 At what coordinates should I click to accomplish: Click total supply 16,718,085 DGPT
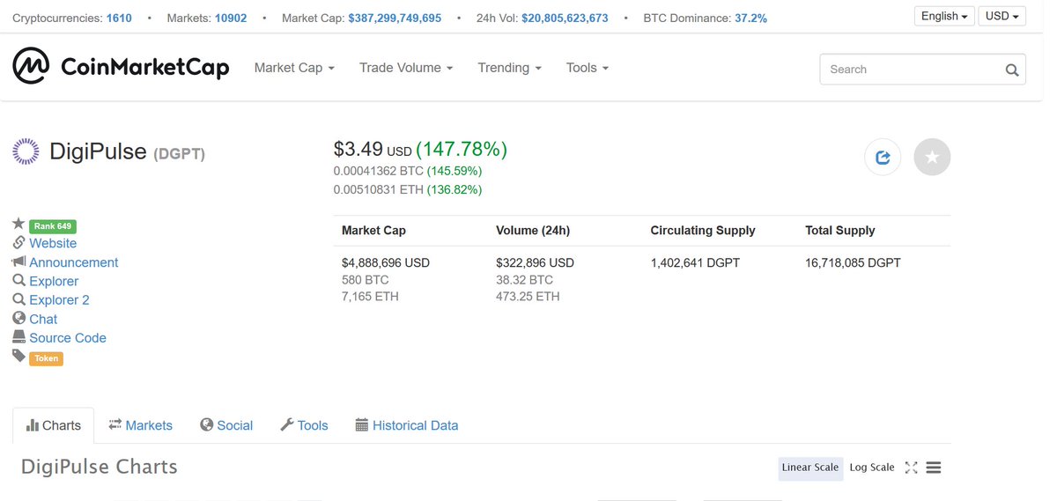[x=853, y=262]
